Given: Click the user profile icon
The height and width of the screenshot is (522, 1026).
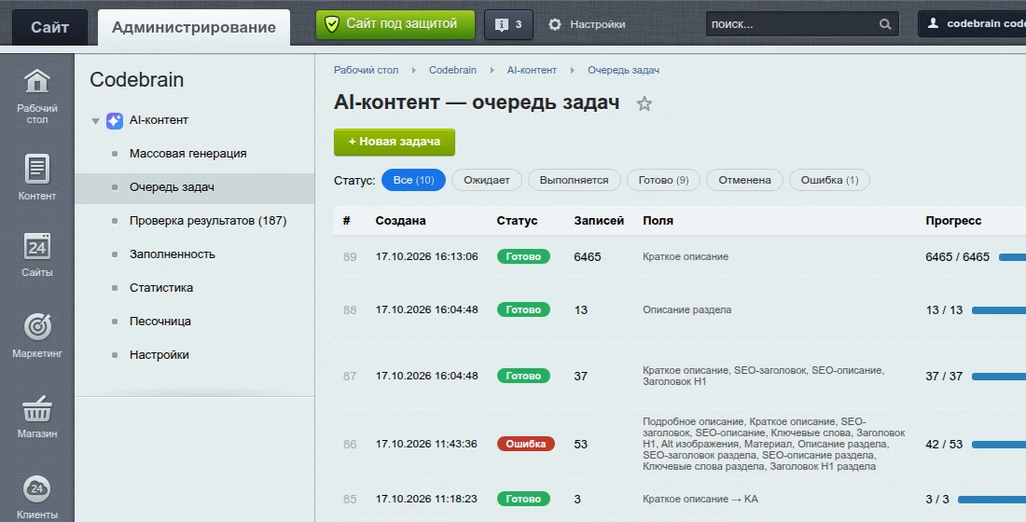Looking at the screenshot, I should (x=934, y=23).
